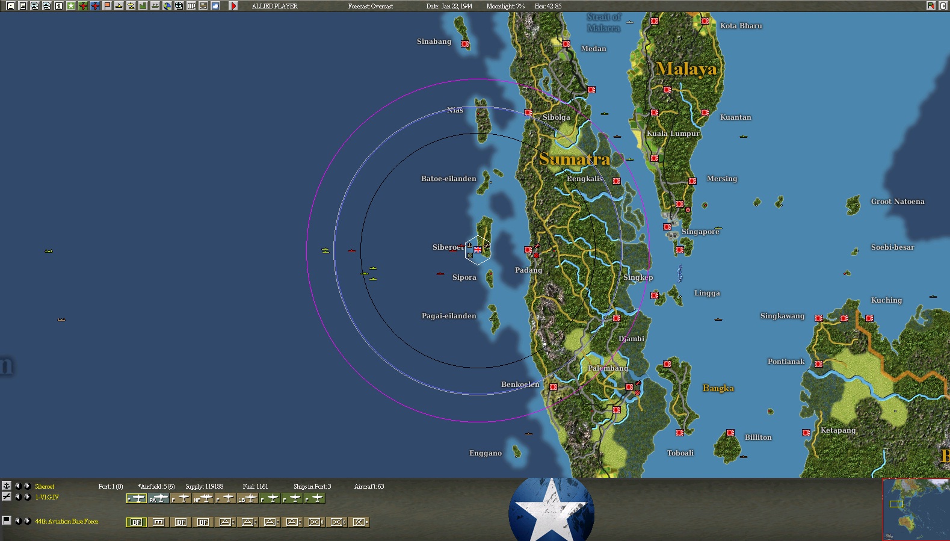The width and height of the screenshot is (950, 541).
Task: Select the LB bomber air unit icon
Action: tap(248, 498)
